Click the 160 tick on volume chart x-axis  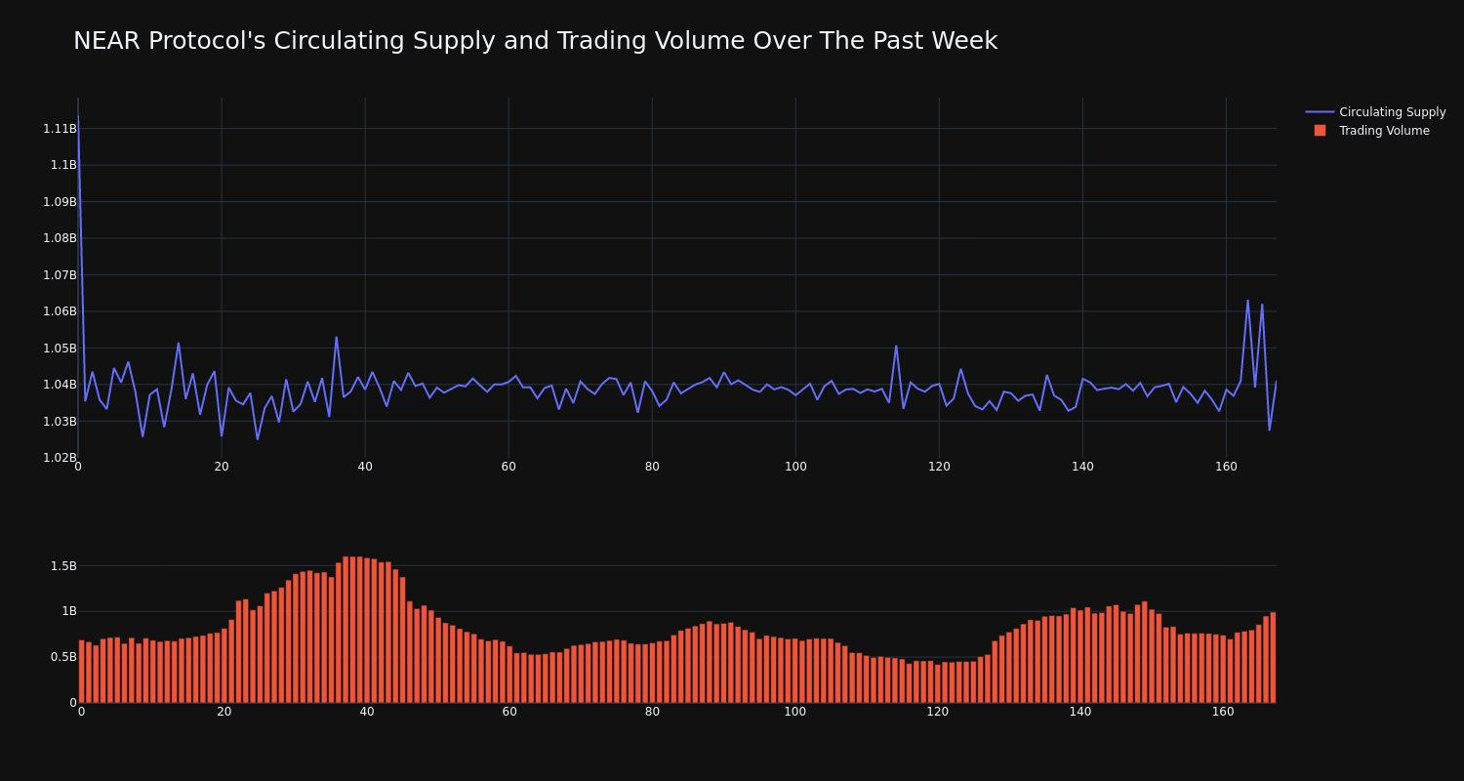tap(1223, 712)
